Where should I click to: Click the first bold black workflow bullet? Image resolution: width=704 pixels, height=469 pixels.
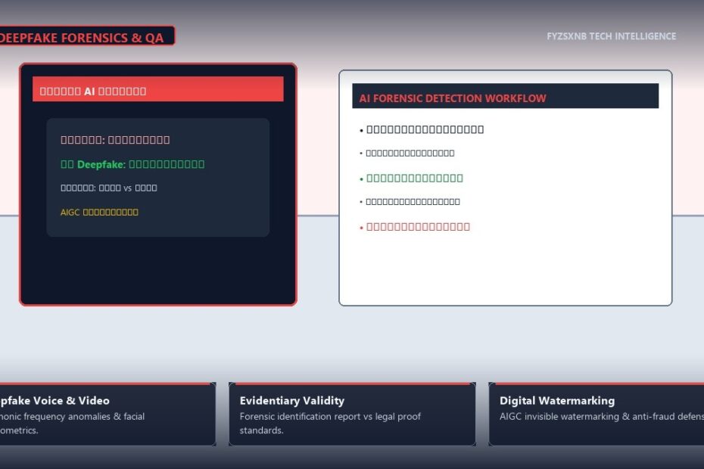pyautogui.click(x=422, y=129)
